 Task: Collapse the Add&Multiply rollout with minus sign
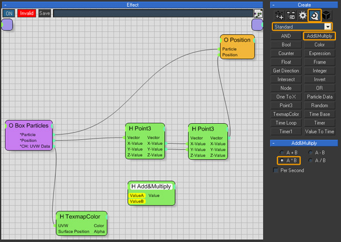coord(273,143)
